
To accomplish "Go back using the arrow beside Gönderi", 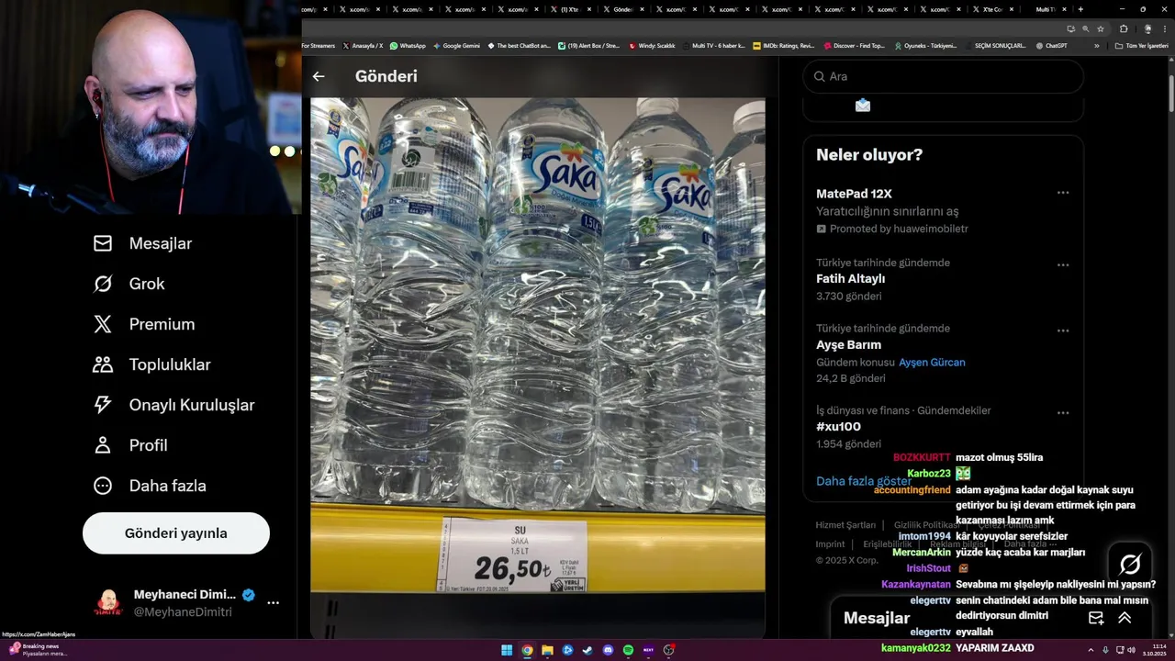I will [319, 76].
